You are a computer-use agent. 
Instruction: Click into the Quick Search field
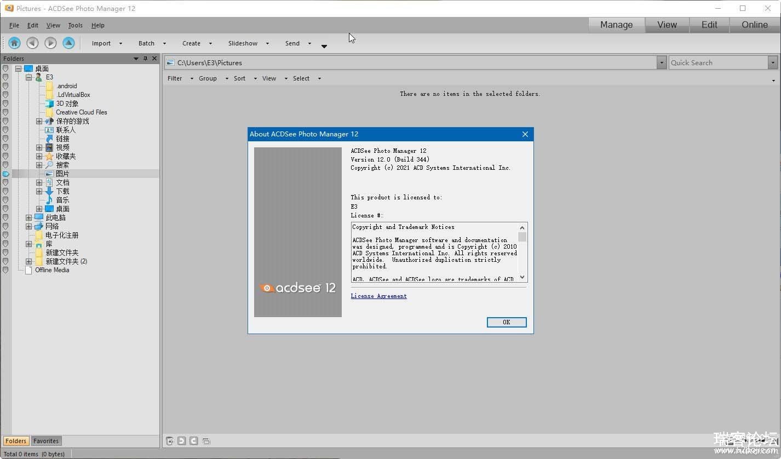pos(718,62)
